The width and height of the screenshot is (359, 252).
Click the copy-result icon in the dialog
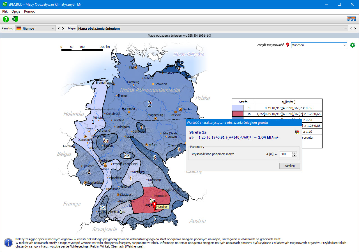pos(297,132)
